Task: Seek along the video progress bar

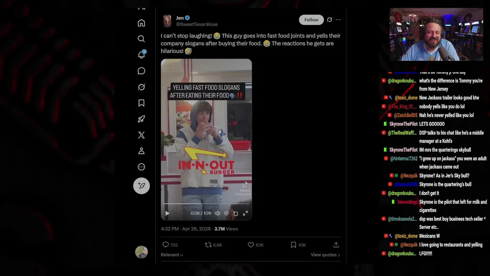Action: point(206,204)
